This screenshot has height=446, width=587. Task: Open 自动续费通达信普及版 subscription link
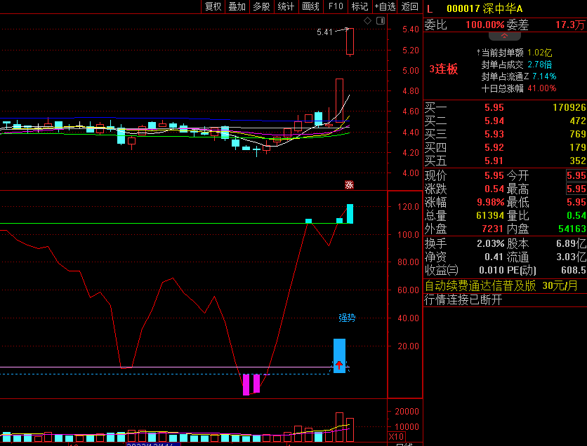tap(501, 286)
